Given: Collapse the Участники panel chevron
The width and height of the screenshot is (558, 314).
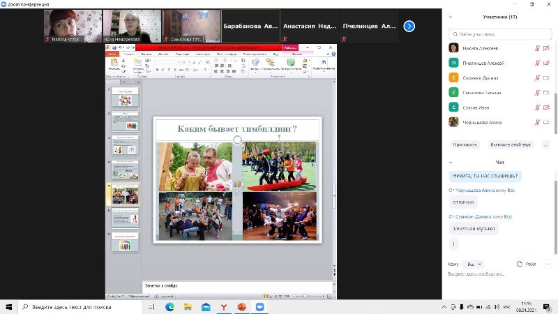Looking at the screenshot, I should point(451,17).
